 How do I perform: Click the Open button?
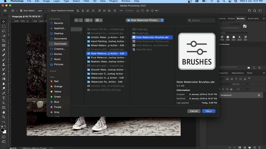click(x=209, y=111)
